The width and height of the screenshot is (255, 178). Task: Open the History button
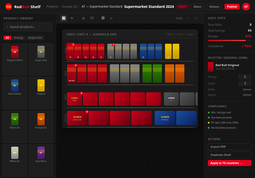click(214, 7)
